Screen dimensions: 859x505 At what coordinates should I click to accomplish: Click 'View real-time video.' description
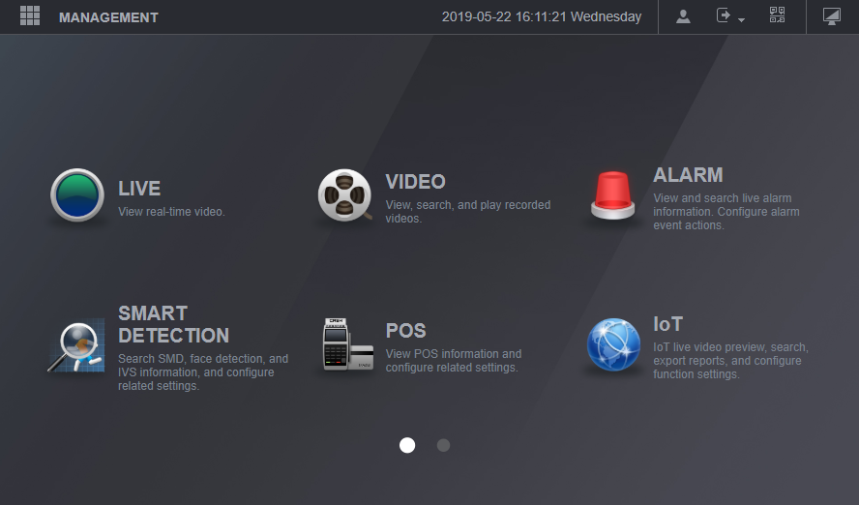click(x=171, y=212)
